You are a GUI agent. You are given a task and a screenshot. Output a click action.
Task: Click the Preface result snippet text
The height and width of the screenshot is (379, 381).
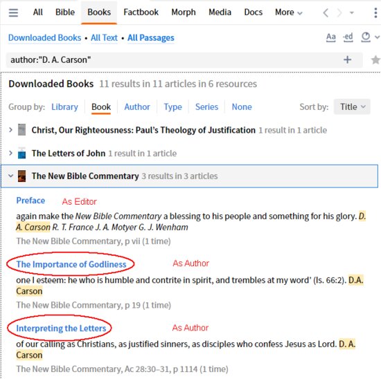click(190, 221)
